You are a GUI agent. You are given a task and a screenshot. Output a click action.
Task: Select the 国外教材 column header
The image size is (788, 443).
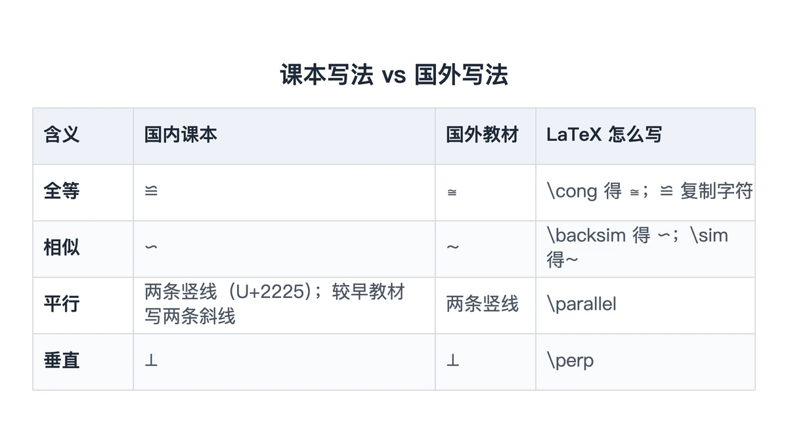point(483,135)
